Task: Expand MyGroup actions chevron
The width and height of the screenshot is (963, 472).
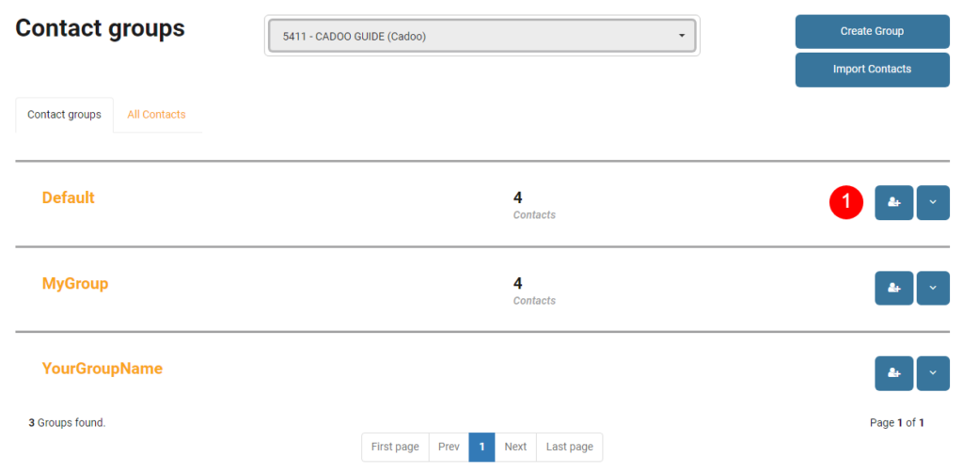Action: [933, 288]
